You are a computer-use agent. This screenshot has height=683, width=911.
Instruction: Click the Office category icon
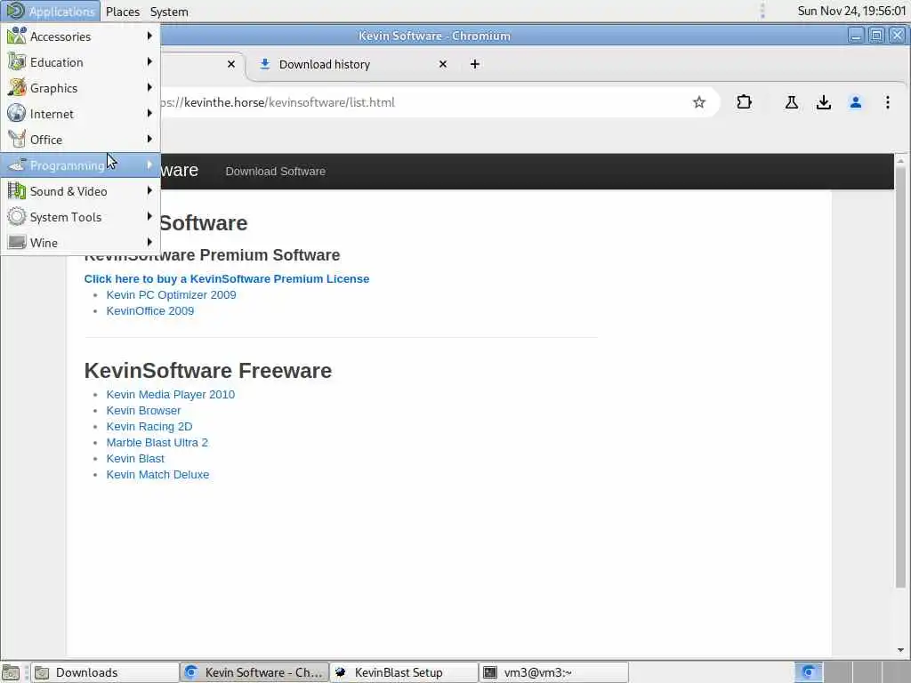[16, 140]
